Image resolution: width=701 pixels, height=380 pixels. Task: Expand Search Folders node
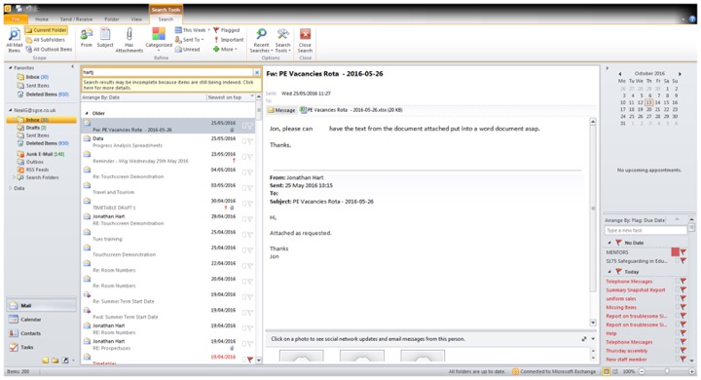(x=14, y=177)
